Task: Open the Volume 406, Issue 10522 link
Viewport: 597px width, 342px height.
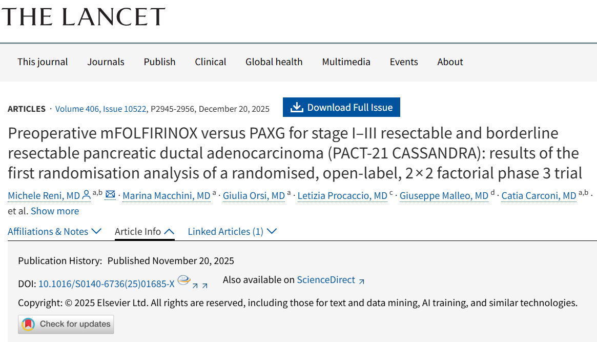Action: (101, 109)
